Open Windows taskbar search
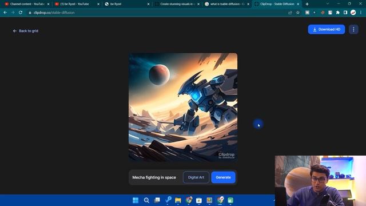Screen dimensions: 366x206 (146, 200)
